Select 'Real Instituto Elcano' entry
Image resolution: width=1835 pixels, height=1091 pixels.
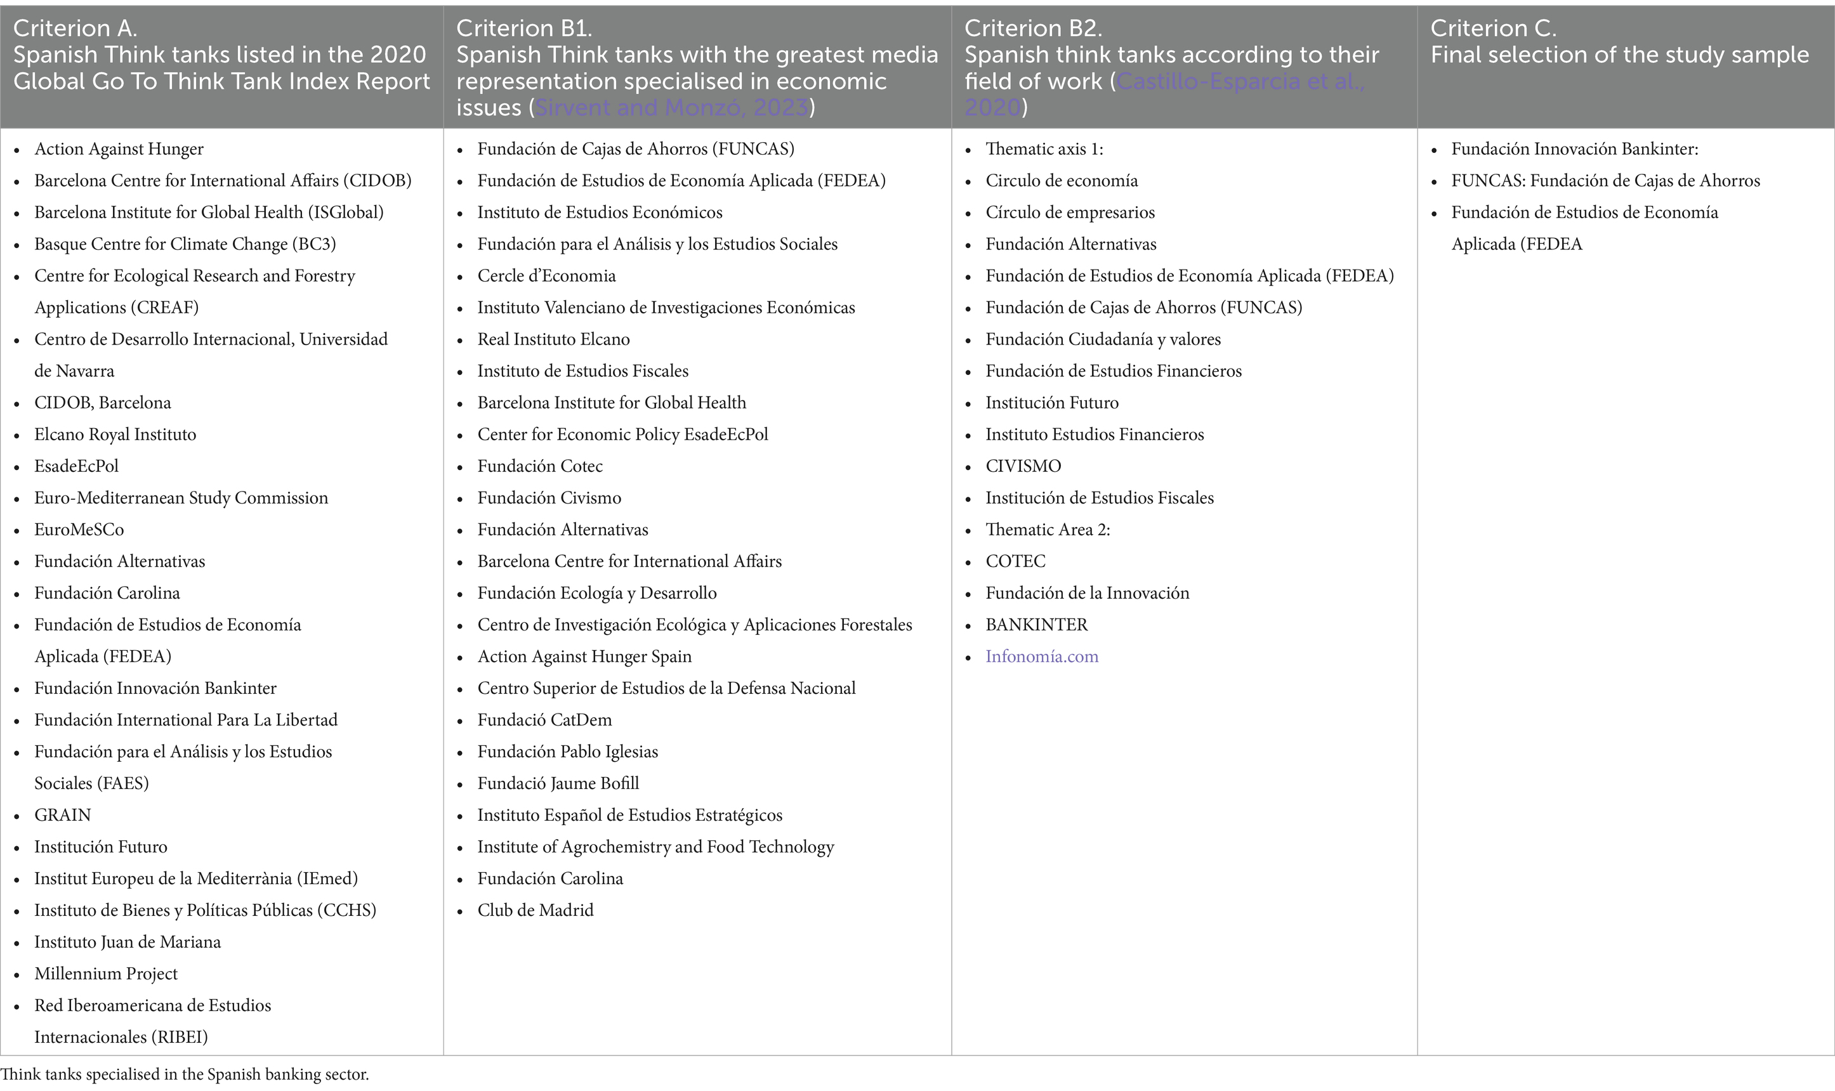[x=553, y=339]
